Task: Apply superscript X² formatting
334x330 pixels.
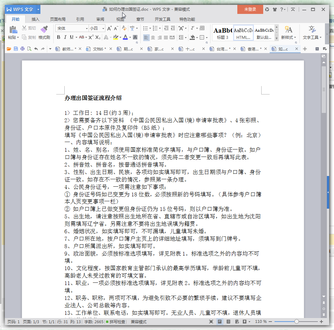Action: [91, 37]
